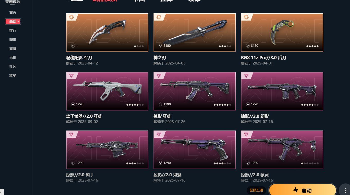The height and width of the screenshot is (195, 350).
Task: Click the VP currency icon on 掠影//2.0 鬼魅
Action: point(160,163)
